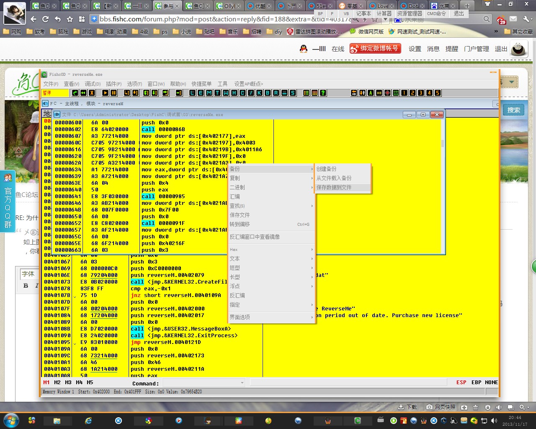This screenshot has height=429, width=536.
Task: Expand 查找(S) context menu submenu
Action: (x=271, y=206)
